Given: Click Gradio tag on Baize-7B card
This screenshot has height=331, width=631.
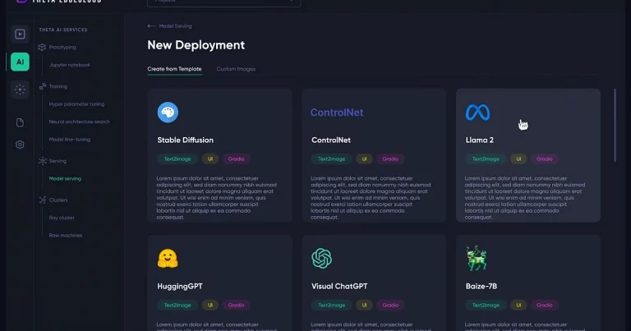Looking at the screenshot, I should (x=544, y=305).
